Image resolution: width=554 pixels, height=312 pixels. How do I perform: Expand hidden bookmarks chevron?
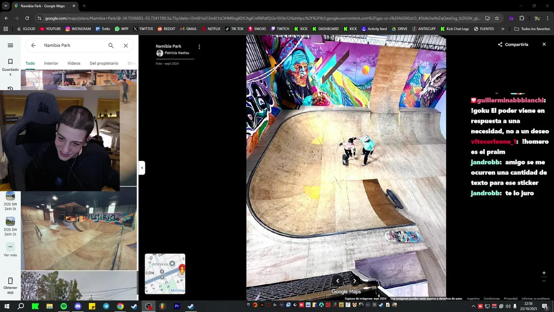[502, 29]
